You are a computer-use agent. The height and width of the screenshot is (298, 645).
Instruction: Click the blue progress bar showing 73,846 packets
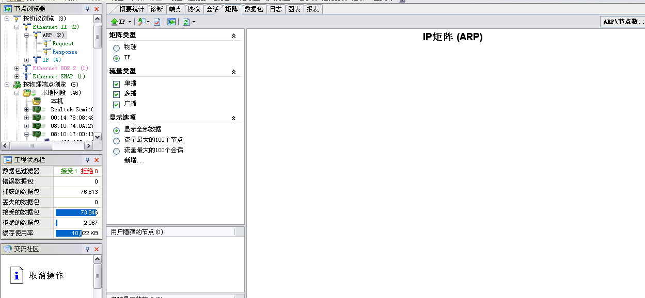75,212
